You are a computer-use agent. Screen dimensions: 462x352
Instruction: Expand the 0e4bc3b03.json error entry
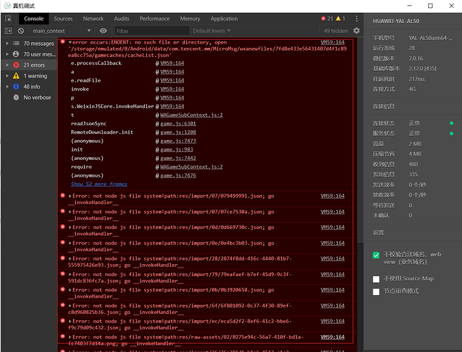70,243
